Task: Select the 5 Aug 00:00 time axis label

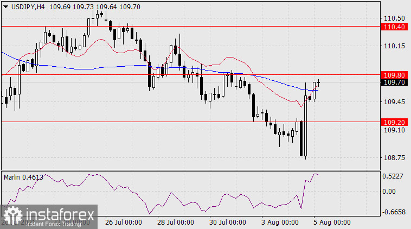Action: [x=332, y=222]
